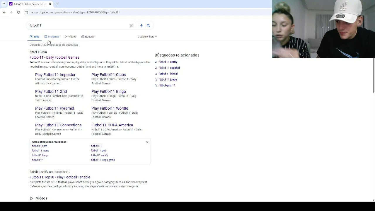Image resolution: width=375 pixels, height=211 pixels.
Task: Click the address bar URL
Action: pos(75,12)
